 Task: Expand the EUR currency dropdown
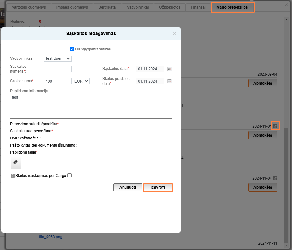81,81
